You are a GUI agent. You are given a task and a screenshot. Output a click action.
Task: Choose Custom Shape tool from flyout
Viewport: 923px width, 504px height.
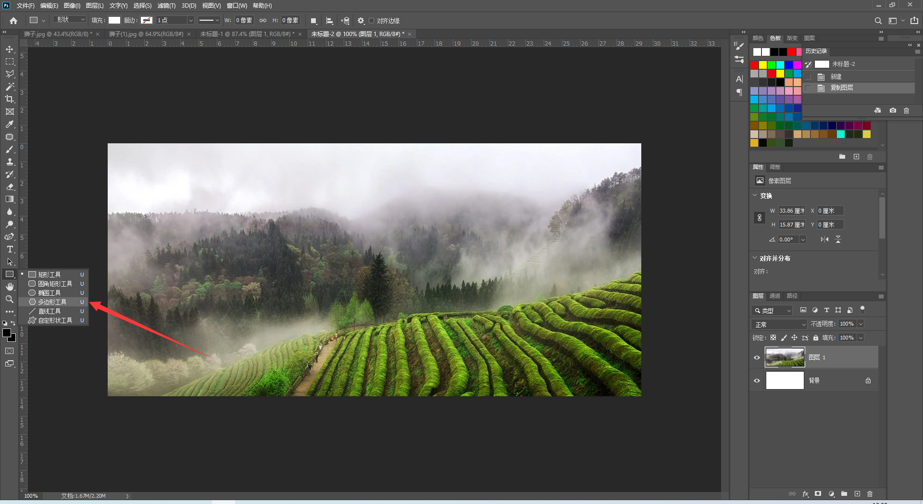(x=53, y=320)
